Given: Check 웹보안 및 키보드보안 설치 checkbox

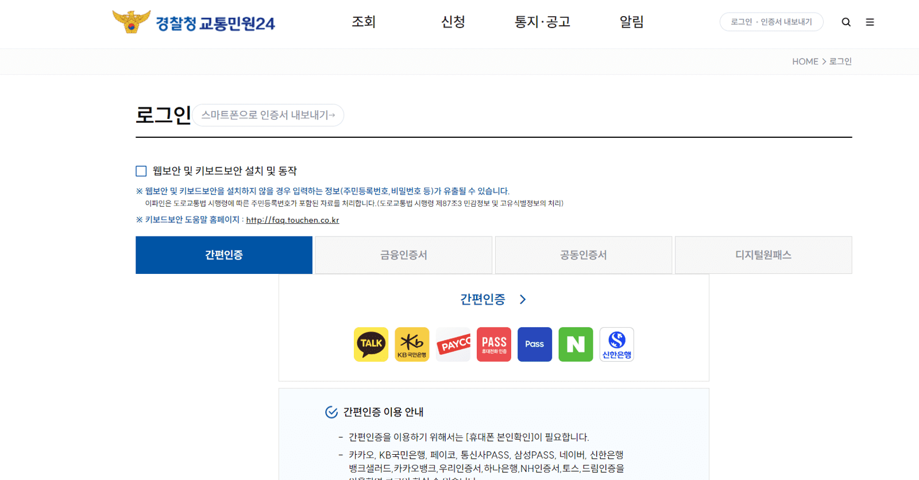Looking at the screenshot, I should [141, 171].
